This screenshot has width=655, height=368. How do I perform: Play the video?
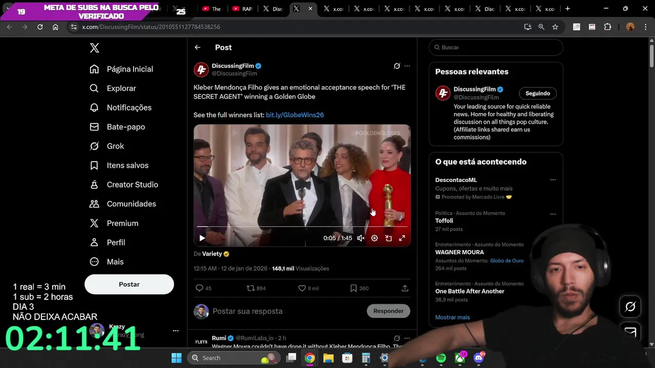click(202, 238)
